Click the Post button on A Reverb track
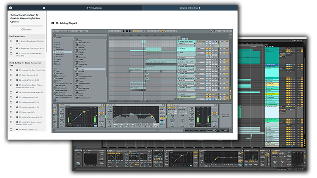This screenshot has height=178, width=317. (x=216, y=94)
